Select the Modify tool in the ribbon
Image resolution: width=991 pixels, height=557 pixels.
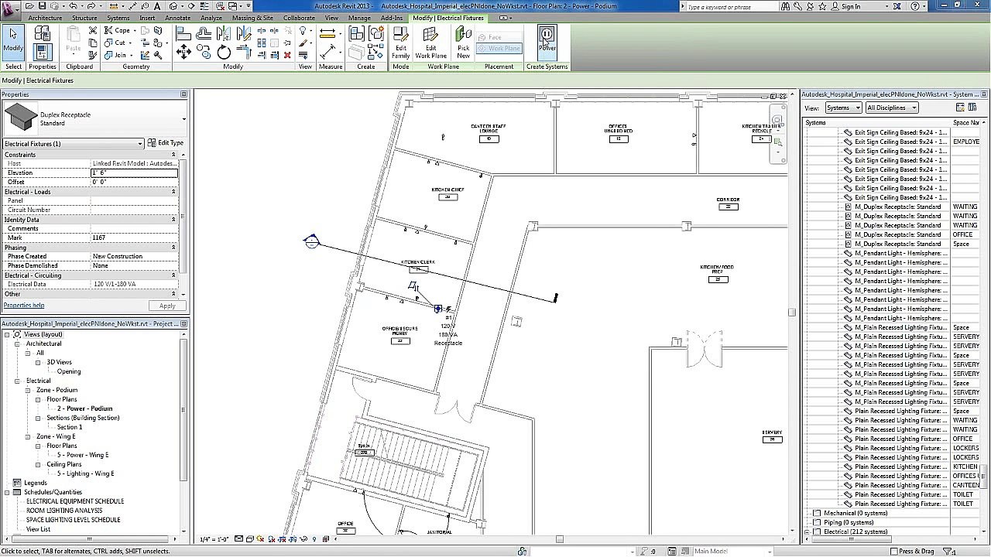click(x=13, y=42)
